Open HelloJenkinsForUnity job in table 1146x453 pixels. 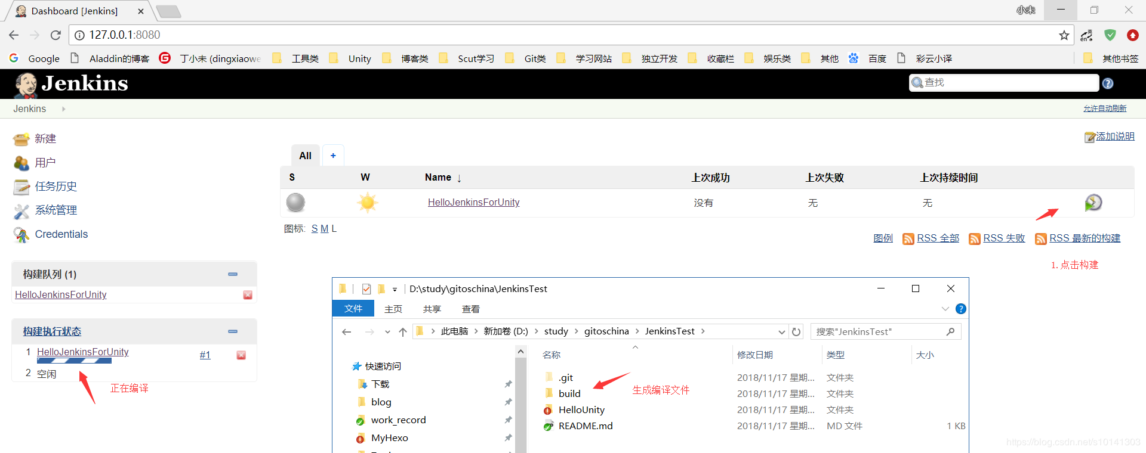click(x=473, y=203)
